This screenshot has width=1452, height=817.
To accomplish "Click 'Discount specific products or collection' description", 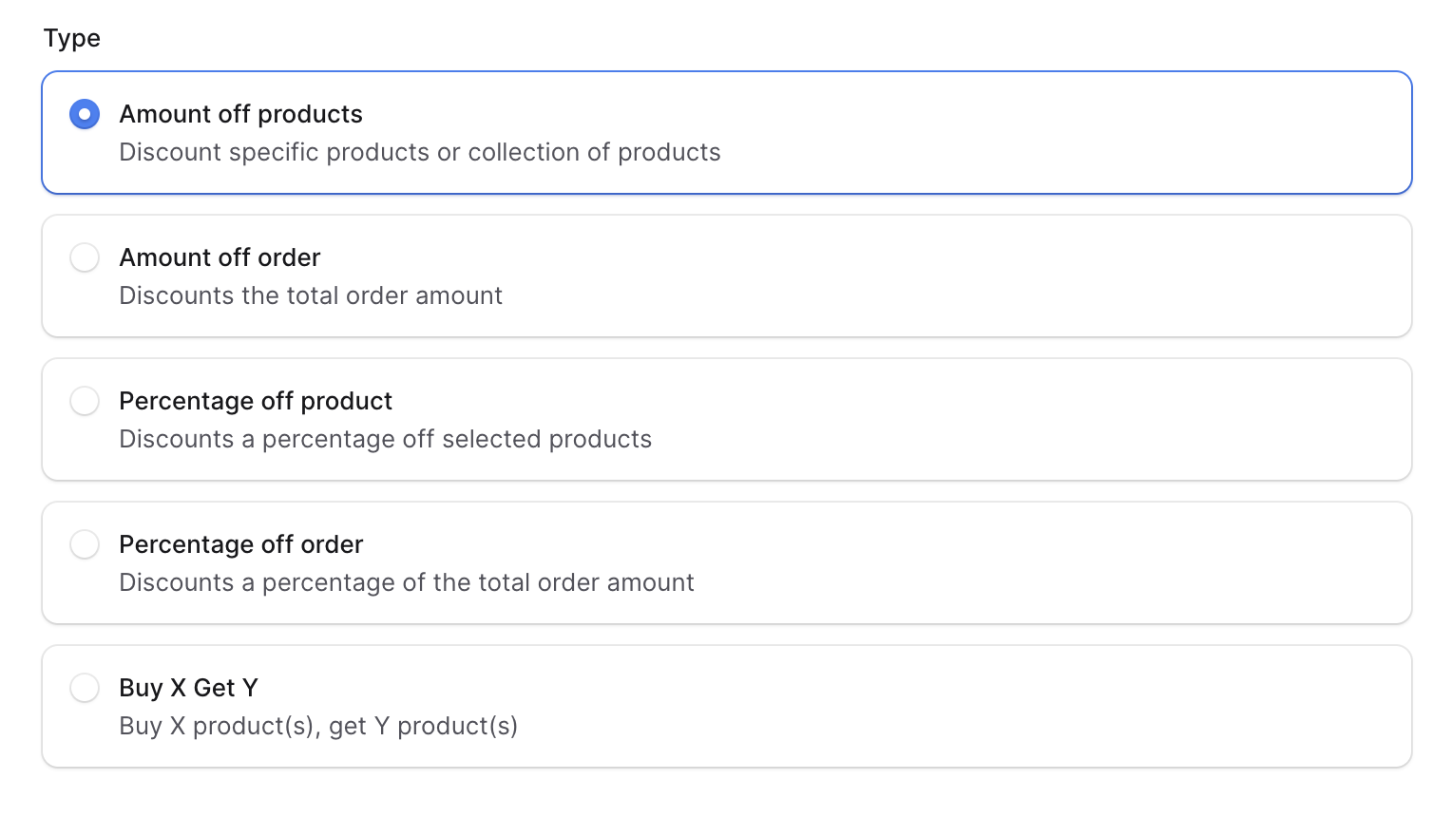I will [x=419, y=153].
